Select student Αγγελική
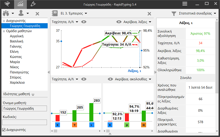The height and width of the screenshot is (137, 220). tap(16, 36)
